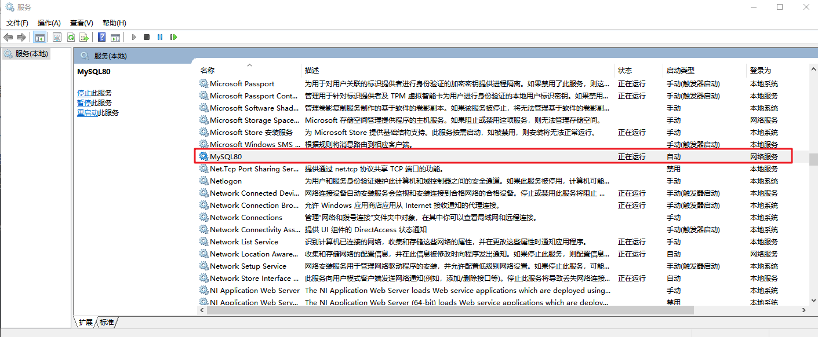The image size is (818, 337).
Task: Toggle the show/hide action pane icon
Action: [115, 37]
